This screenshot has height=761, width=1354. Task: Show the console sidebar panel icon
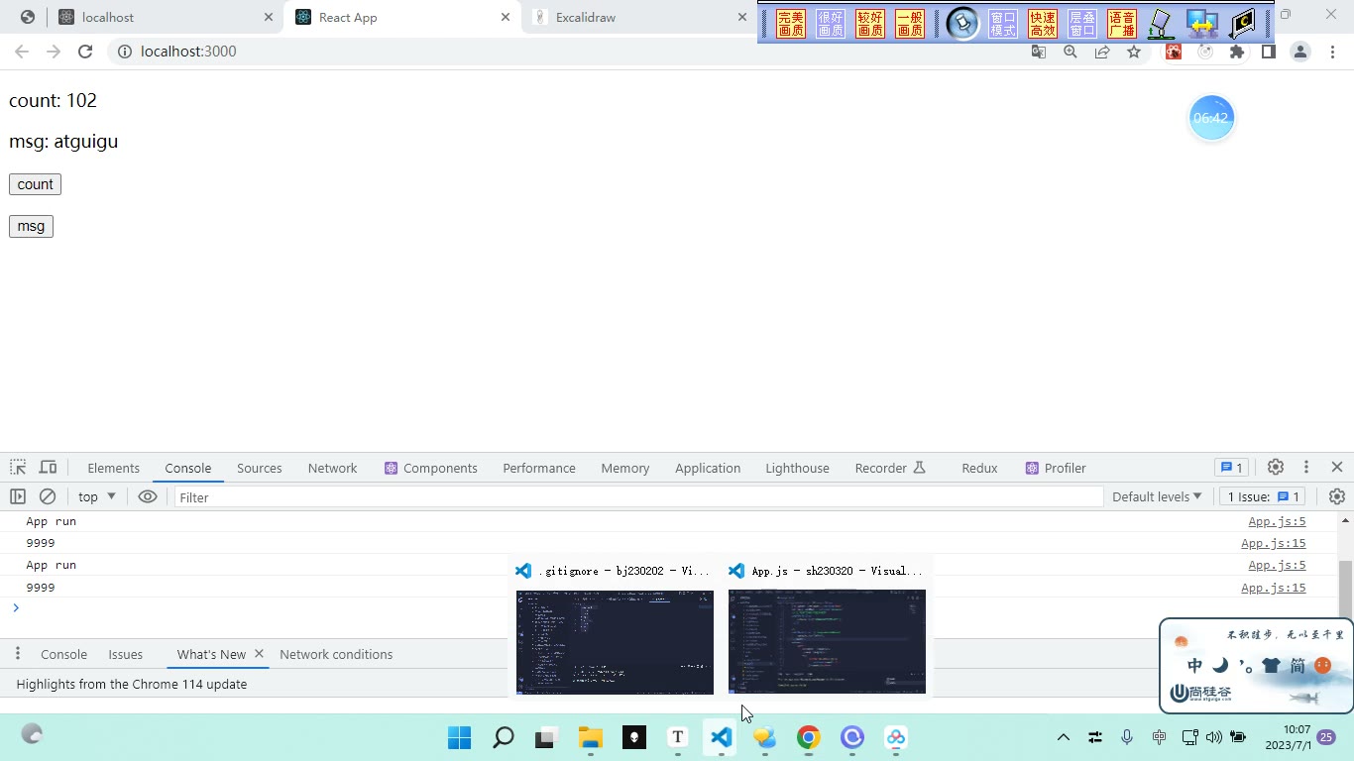[18, 496]
